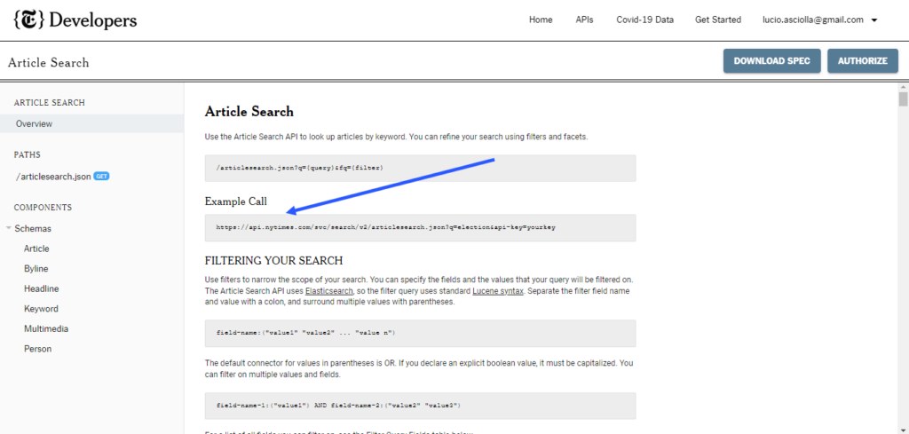The image size is (909, 434).
Task: Select the Byline schema
Action: 36,269
